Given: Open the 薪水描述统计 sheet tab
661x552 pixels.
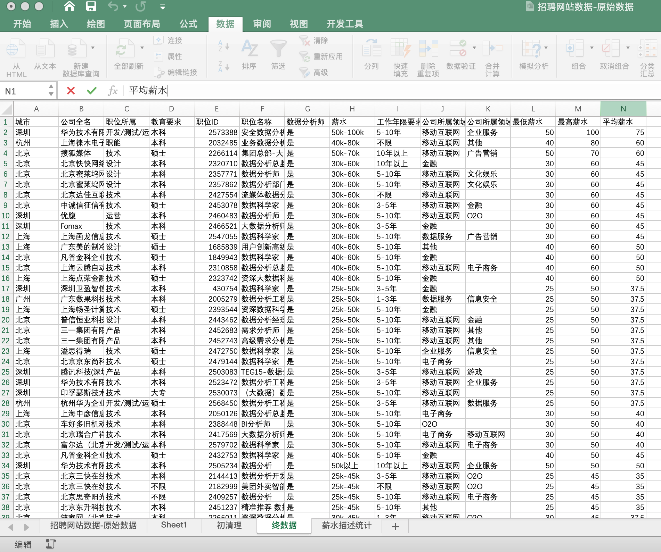Looking at the screenshot, I should tap(346, 525).
